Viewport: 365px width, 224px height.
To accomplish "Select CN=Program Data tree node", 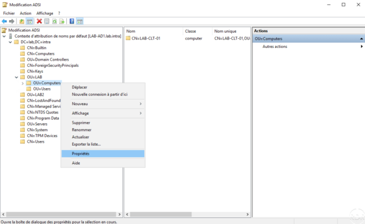I will tap(43, 118).
